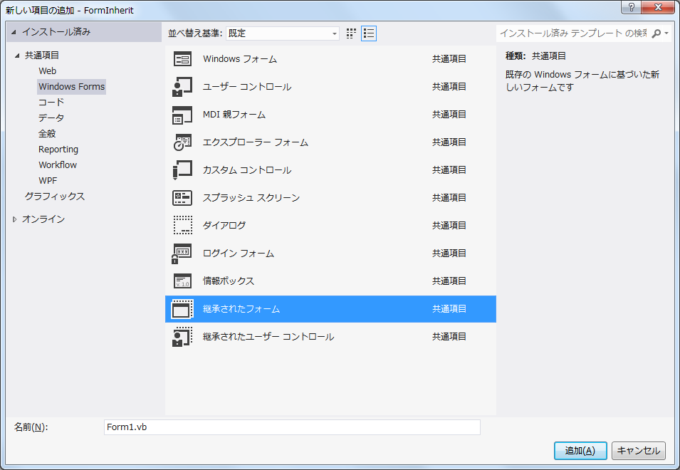
Task: Close the 新しい項目の追加 dialog
Action: point(658,7)
